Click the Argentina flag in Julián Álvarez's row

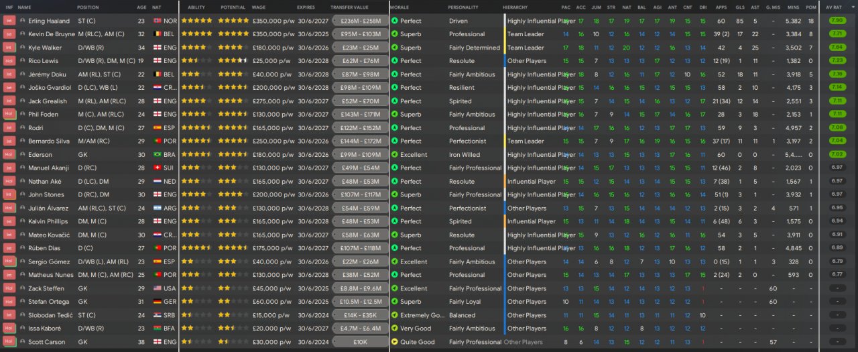click(158, 208)
